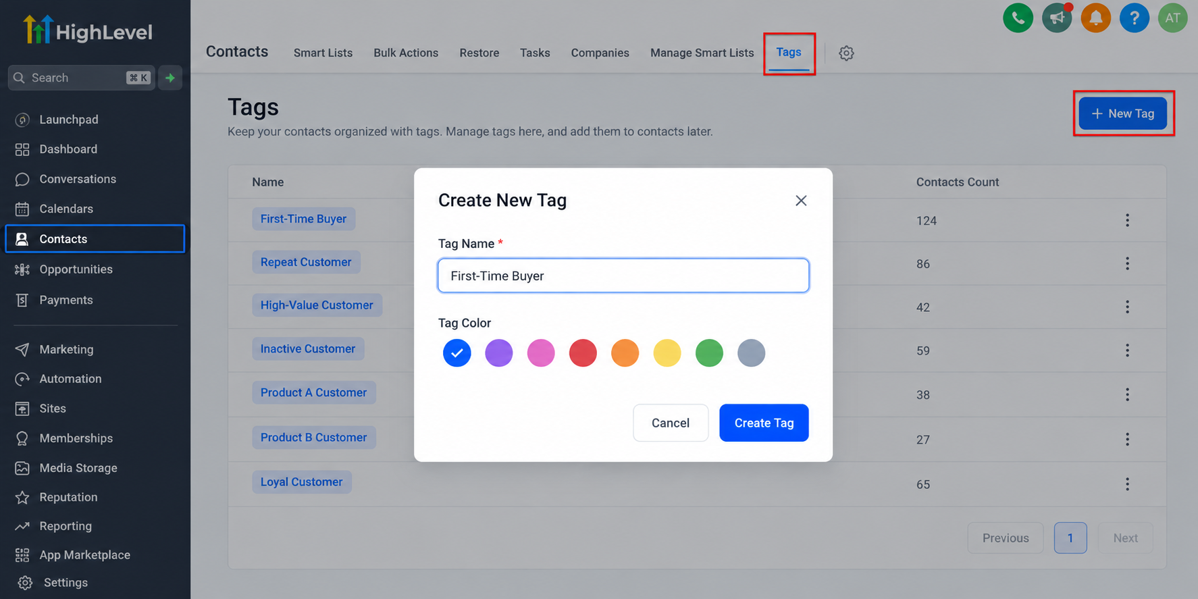Open the AT user avatar menu
1198x599 pixels.
click(1172, 18)
